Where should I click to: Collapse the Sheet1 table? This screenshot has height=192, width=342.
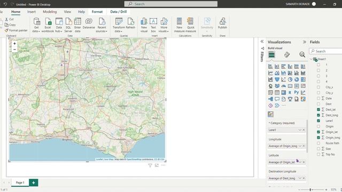pos(311,59)
